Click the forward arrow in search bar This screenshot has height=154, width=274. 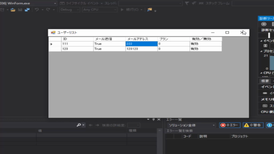click(x=97, y=125)
